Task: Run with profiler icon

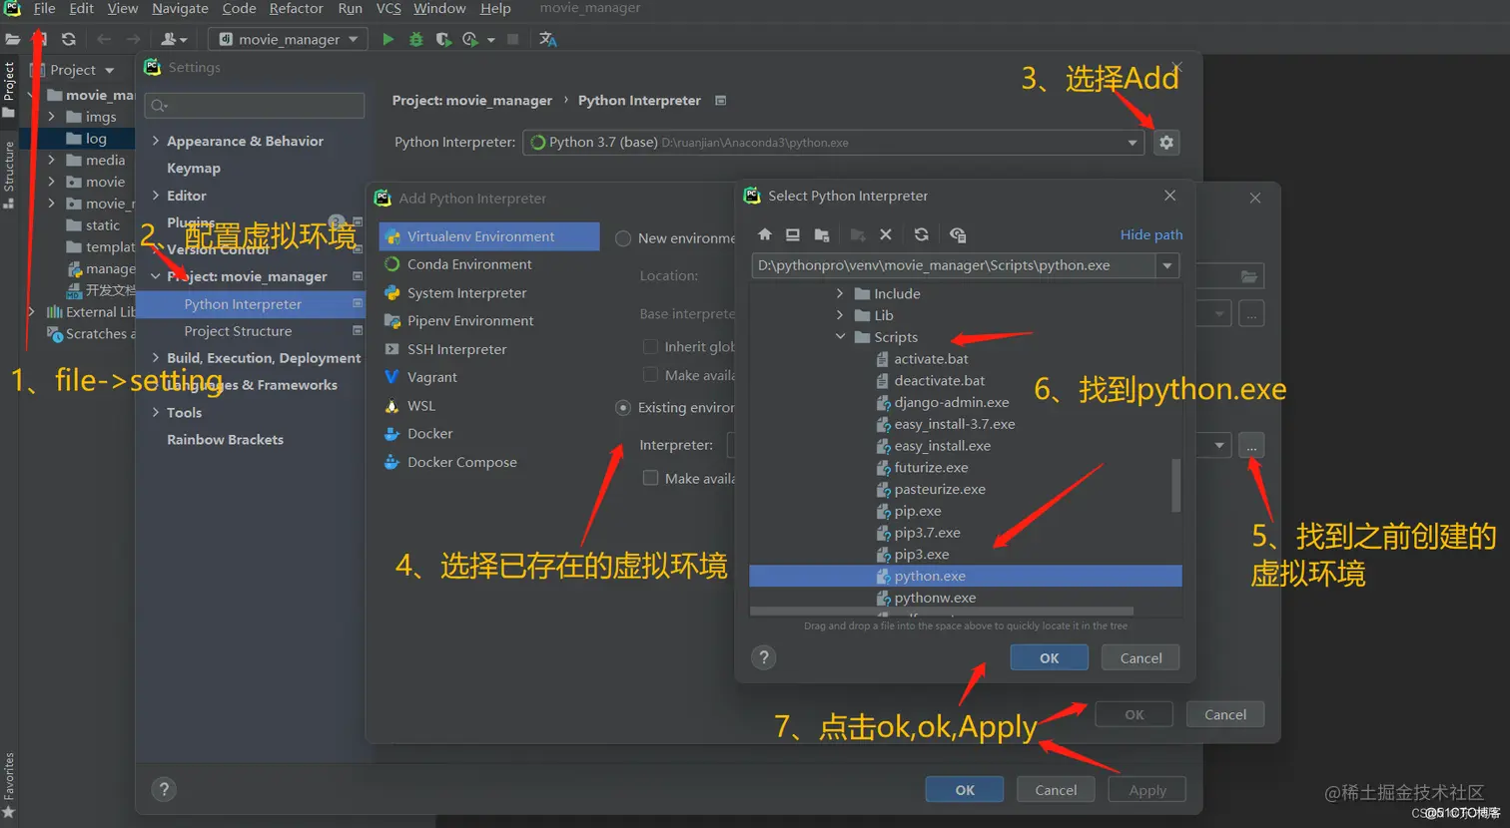Action: click(470, 39)
